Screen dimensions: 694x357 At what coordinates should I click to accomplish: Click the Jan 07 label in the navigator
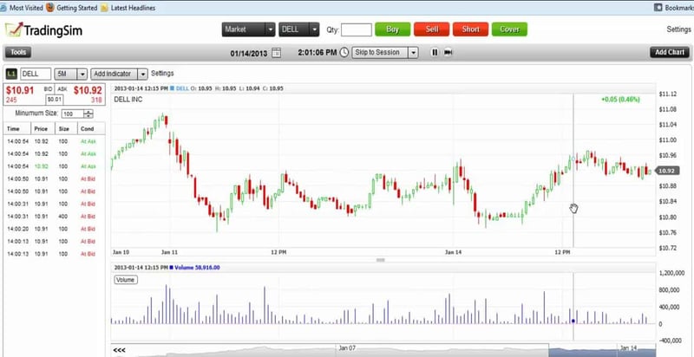347,347
